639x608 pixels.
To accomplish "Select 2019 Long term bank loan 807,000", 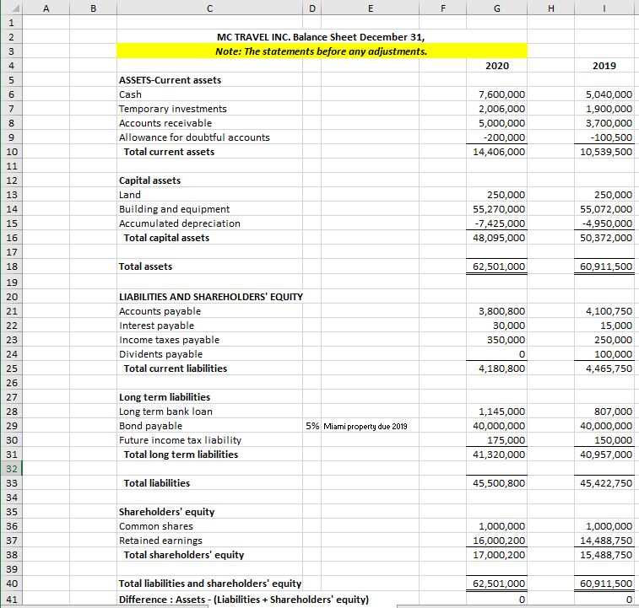I will click(604, 412).
